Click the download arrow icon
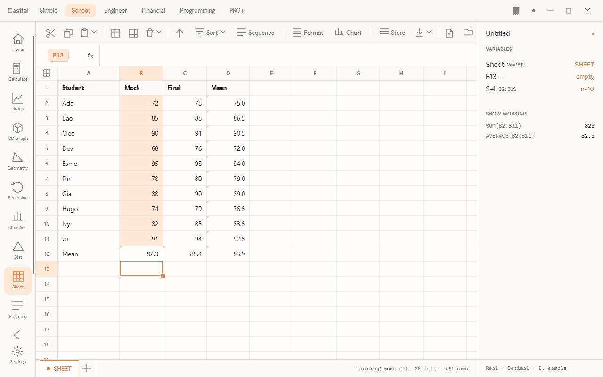This screenshot has height=377, width=603. pyautogui.click(x=419, y=33)
